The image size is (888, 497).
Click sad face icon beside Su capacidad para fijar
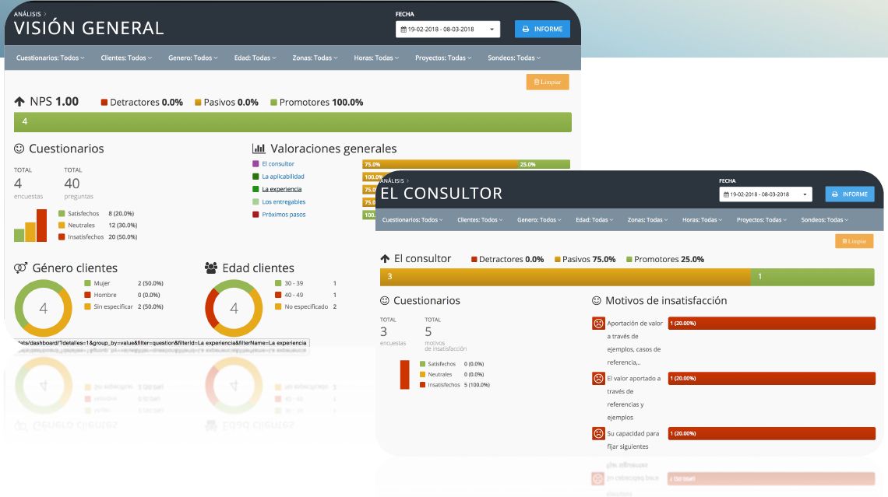click(598, 433)
